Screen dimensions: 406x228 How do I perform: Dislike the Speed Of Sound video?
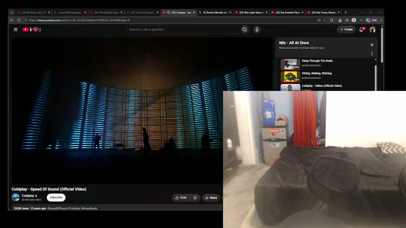point(195,198)
